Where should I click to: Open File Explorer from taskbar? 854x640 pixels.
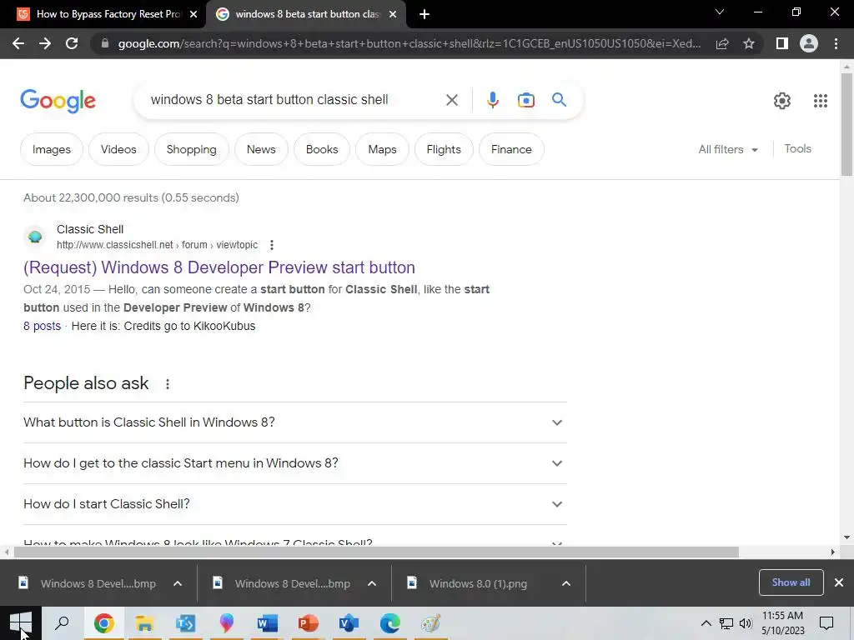coord(144,623)
